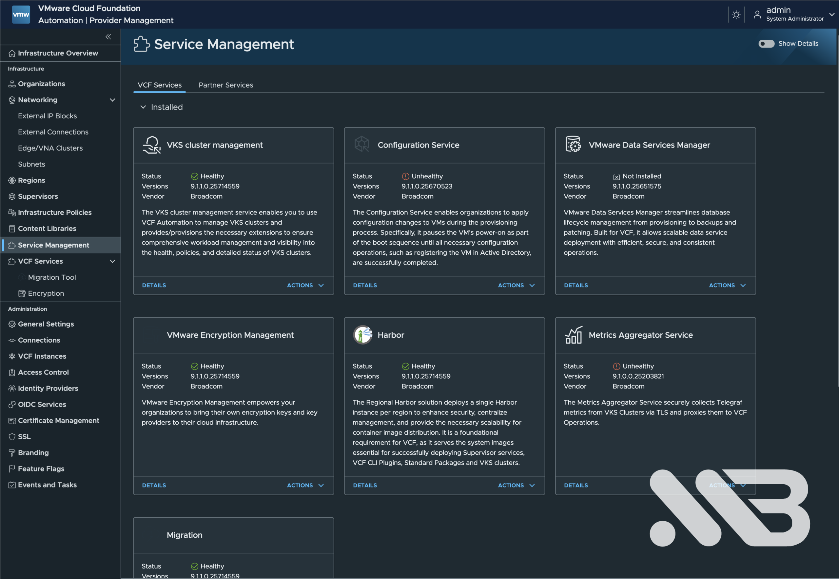839x579 pixels.
Task: Open Actions dropdown for VKS cluster management
Action: tap(305, 285)
